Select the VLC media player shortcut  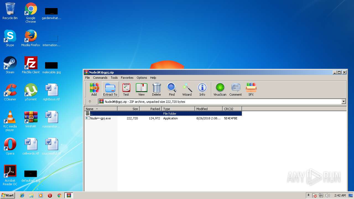point(10,121)
